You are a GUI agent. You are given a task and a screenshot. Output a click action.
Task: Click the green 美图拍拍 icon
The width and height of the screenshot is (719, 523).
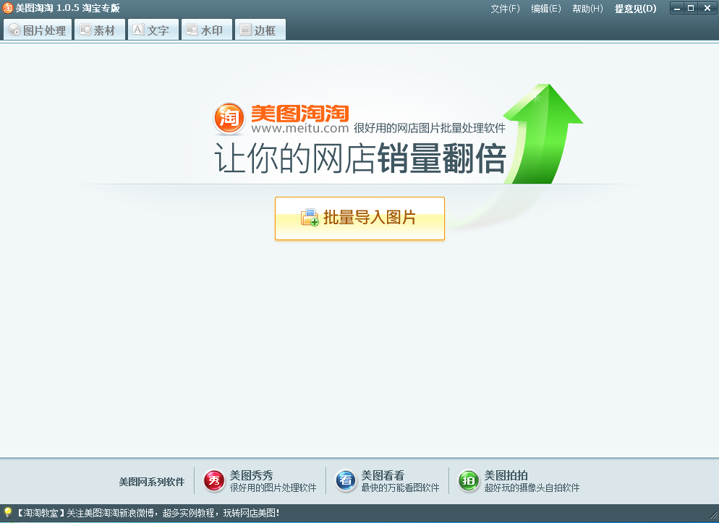(x=469, y=481)
